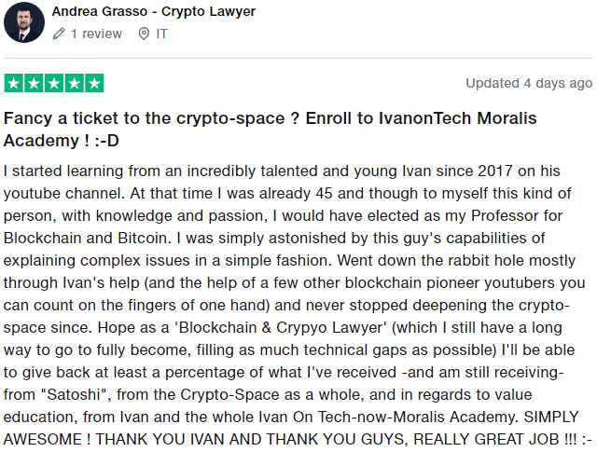Open the 'Andrea Grasso - Crypto Lawyer' reviewer name
The image size is (597, 452).
pyautogui.click(x=153, y=11)
